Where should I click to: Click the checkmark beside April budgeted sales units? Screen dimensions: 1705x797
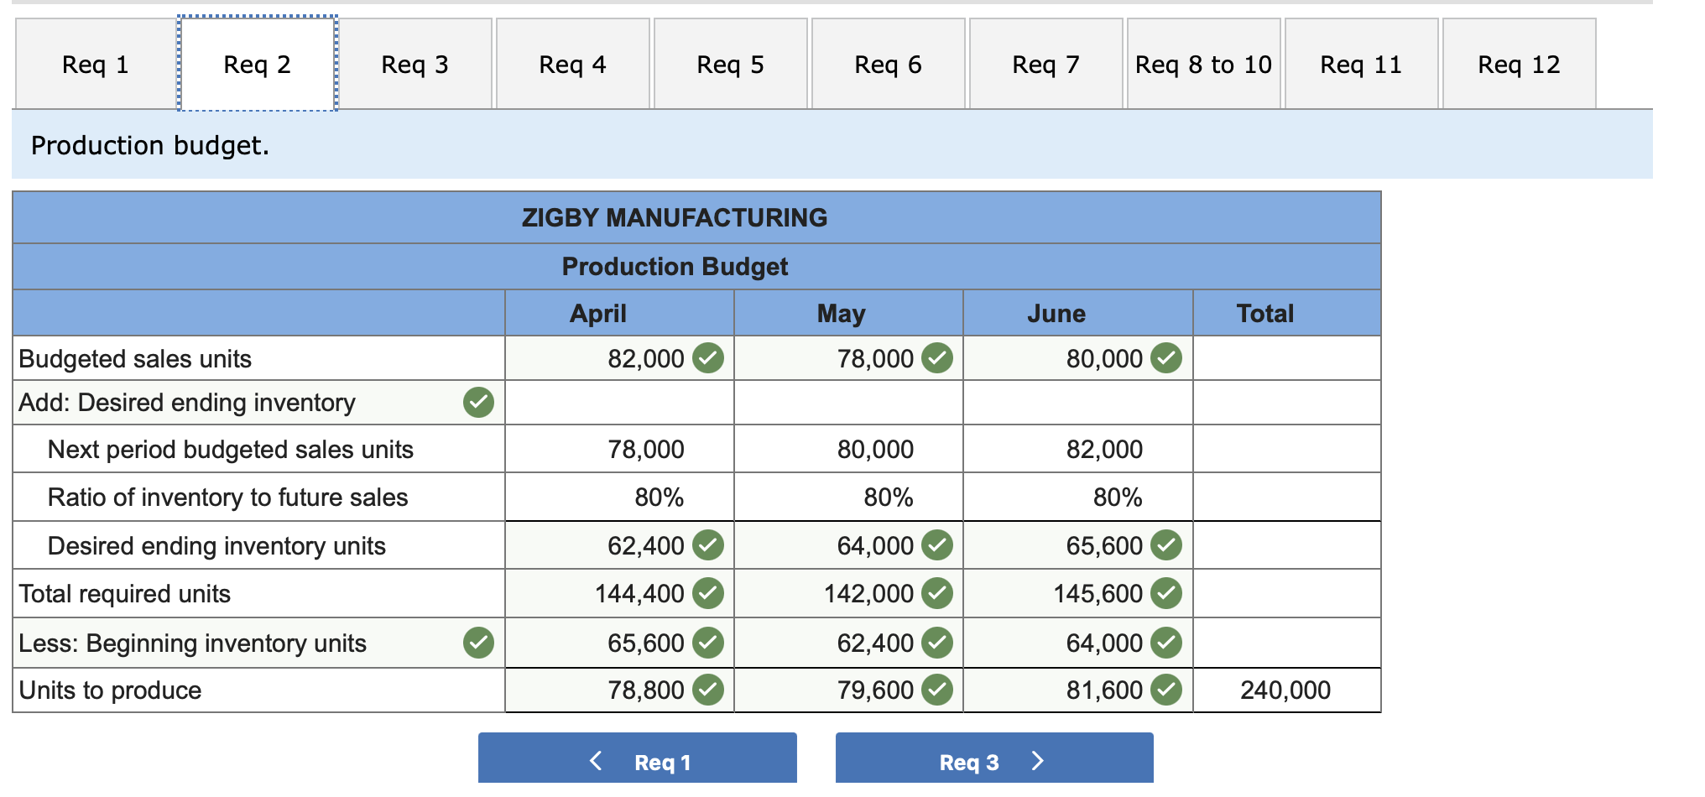[x=707, y=358]
